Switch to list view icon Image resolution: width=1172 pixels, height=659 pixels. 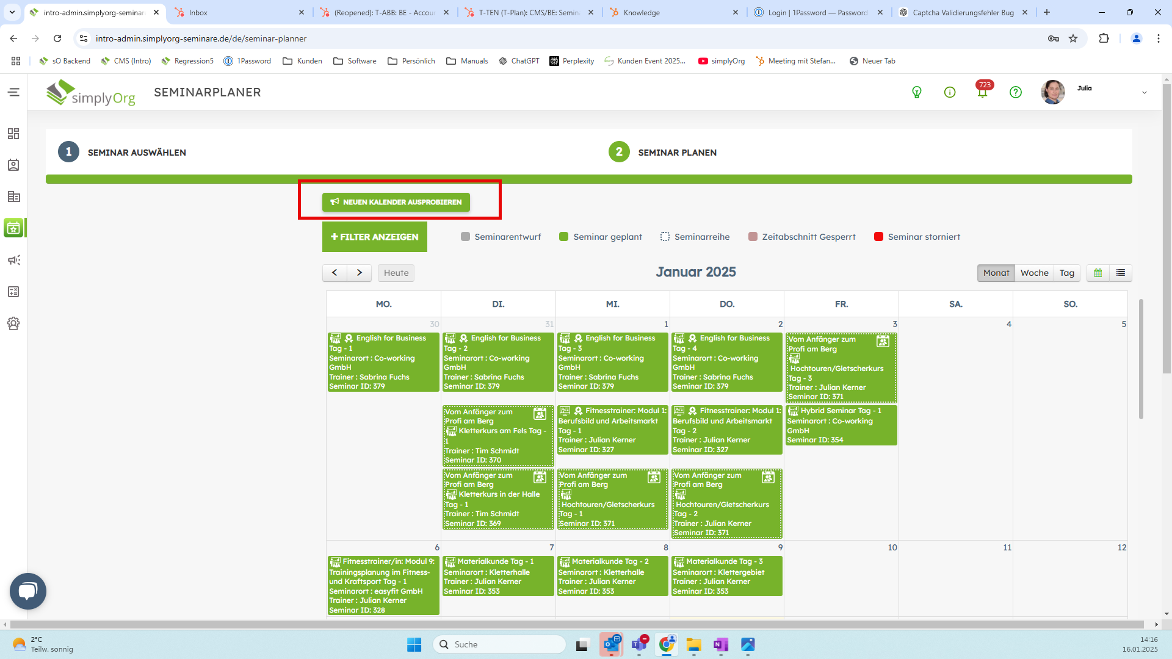[x=1121, y=273]
